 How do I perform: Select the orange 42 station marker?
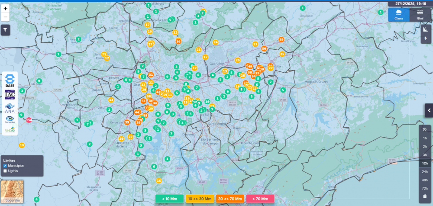pyautogui.click(x=158, y=92)
